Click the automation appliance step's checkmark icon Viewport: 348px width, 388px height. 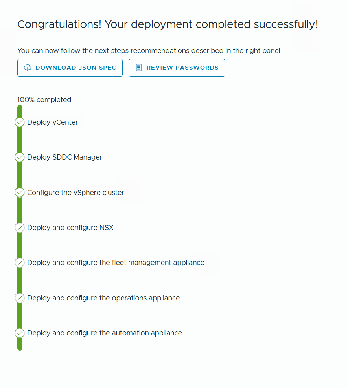[20, 333]
